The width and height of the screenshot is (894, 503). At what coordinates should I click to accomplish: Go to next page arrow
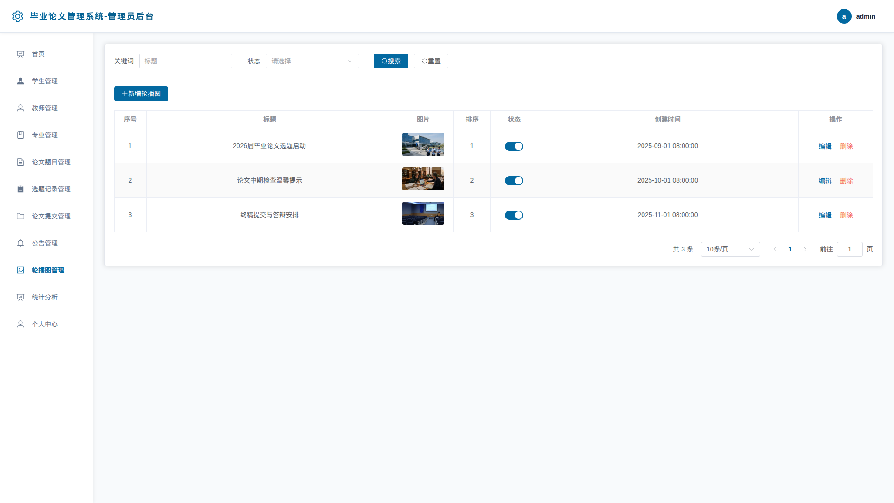click(805, 249)
